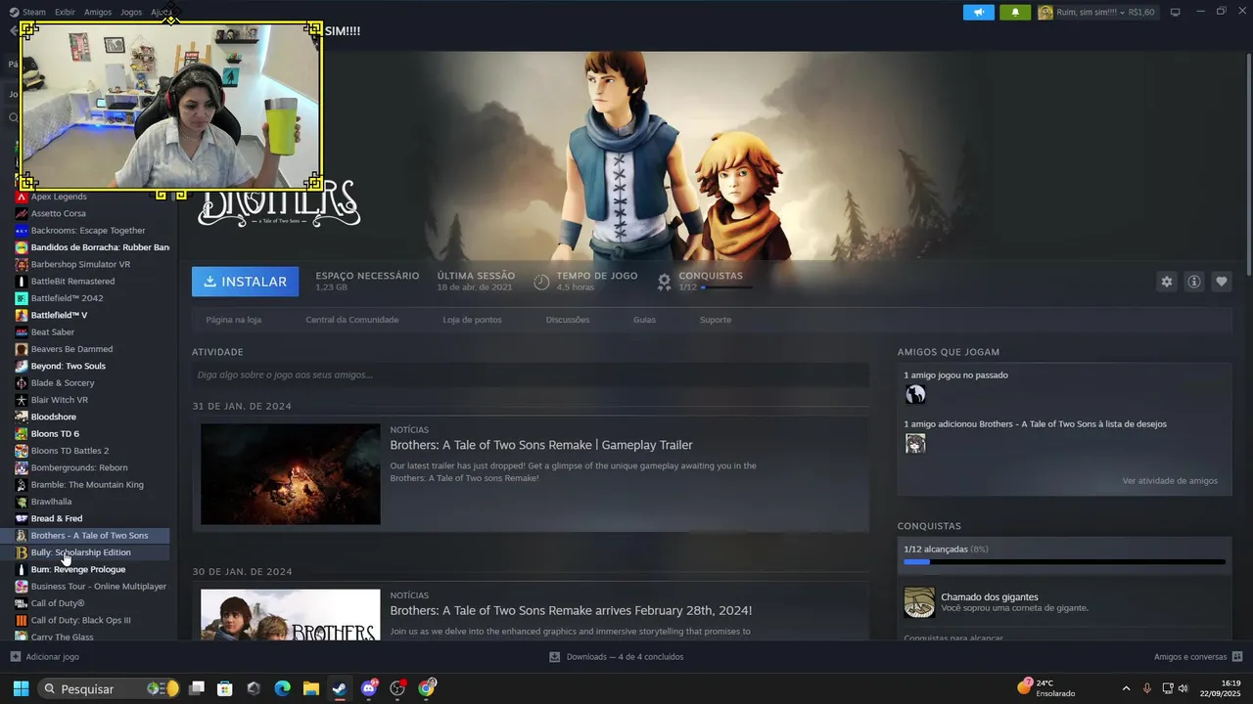Open Discord in taskbar
1253x704 pixels.
pos(369,688)
